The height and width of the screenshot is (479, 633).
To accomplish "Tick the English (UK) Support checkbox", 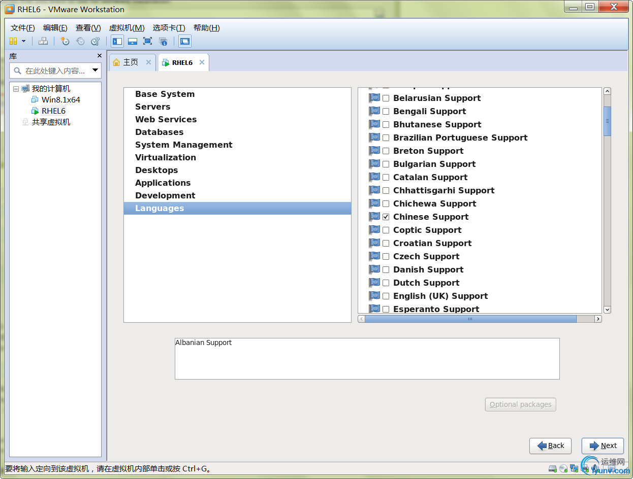I will coord(386,296).
